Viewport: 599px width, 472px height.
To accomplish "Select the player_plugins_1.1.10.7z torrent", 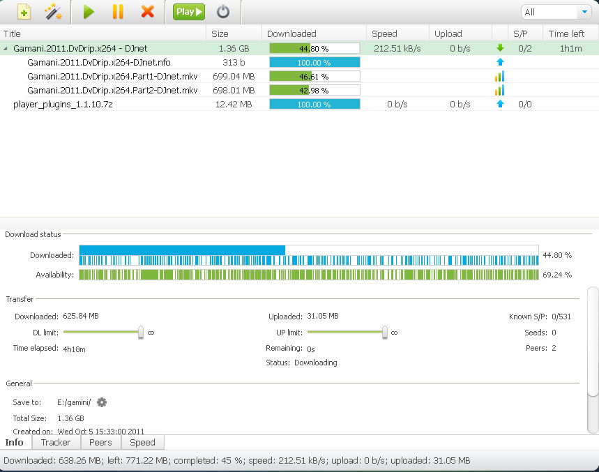I will tap(63, 105).
